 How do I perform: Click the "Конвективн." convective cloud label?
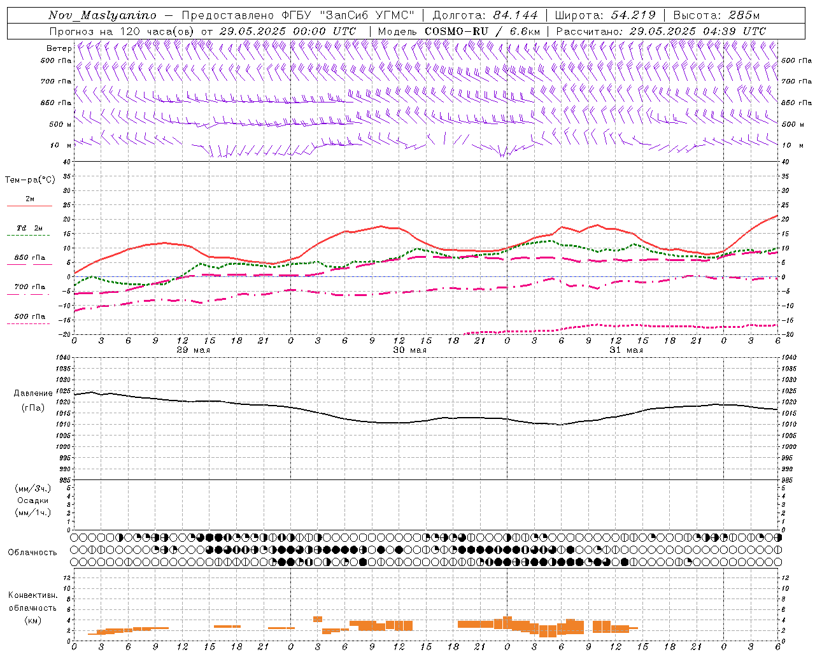tap(32, 595)
